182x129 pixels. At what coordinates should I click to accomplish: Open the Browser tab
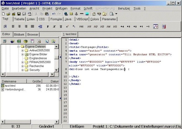click(x=33, y=35)
